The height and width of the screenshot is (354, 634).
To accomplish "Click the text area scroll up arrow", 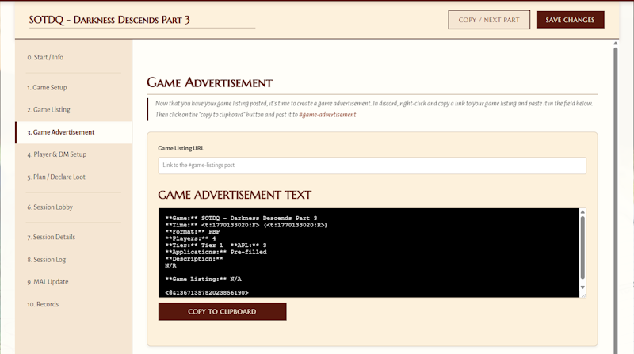I will (582, 211).
